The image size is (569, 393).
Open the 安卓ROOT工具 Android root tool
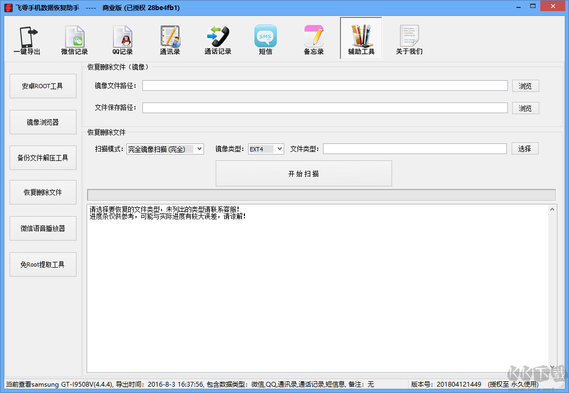pyautogui.click(x=43, y=86)
